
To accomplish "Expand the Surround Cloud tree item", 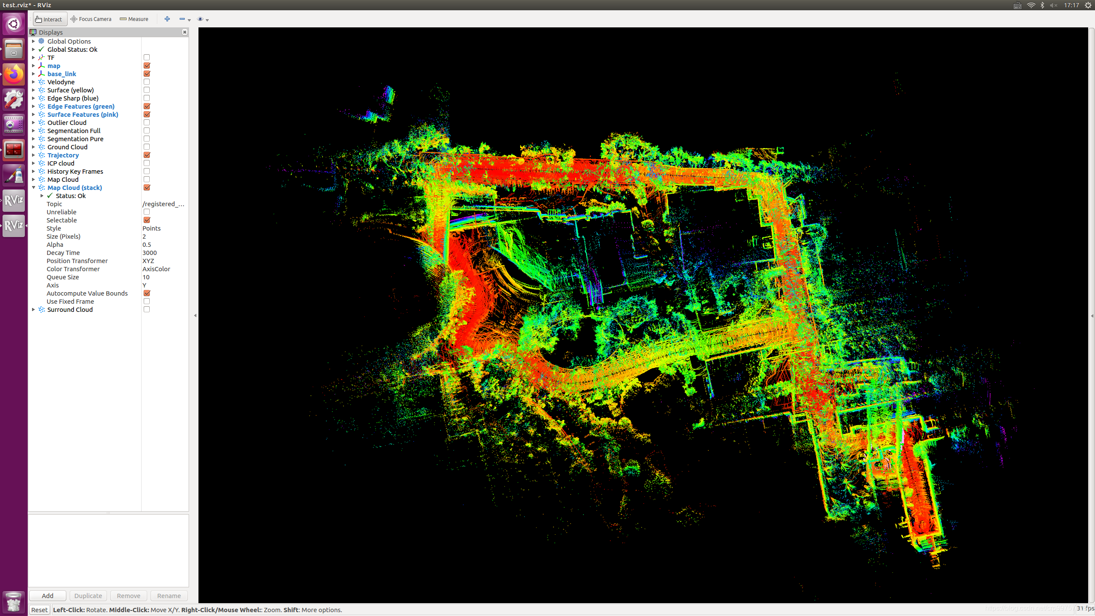I will (33, 309).
